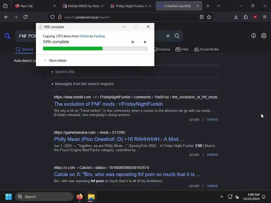Reload the page with the refresh icon
This screenshot has width=271, height=203.
pyautogui.click(x=25, y=17)
